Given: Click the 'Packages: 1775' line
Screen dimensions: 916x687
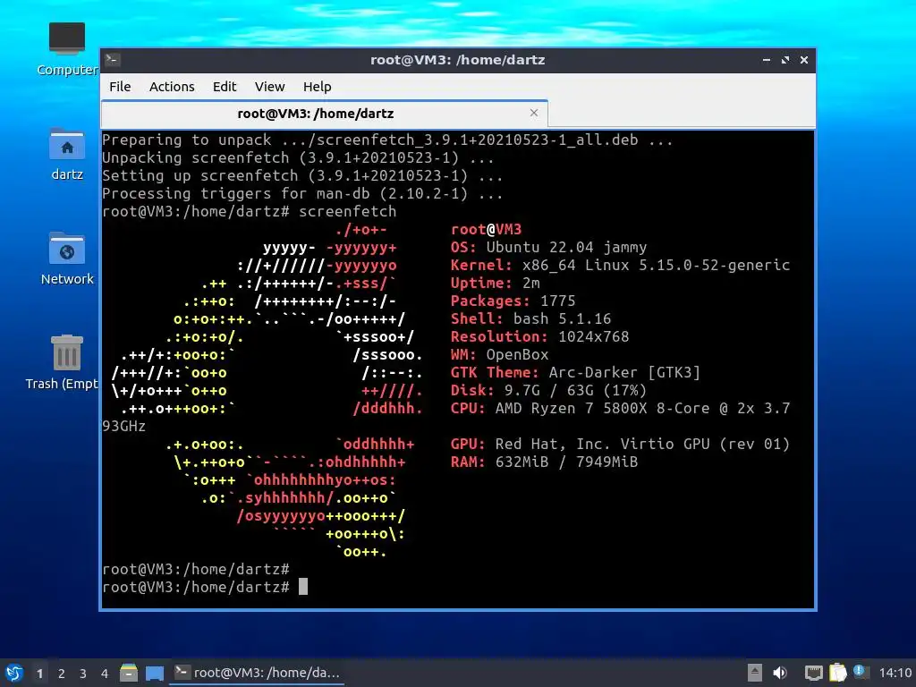Looking at the screenshot, I should [x=513, y=301].
